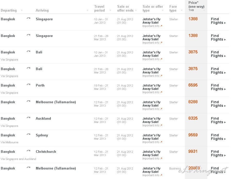Sort by Price (one-way) column header

pyautogui.click(x=196, y=6)
